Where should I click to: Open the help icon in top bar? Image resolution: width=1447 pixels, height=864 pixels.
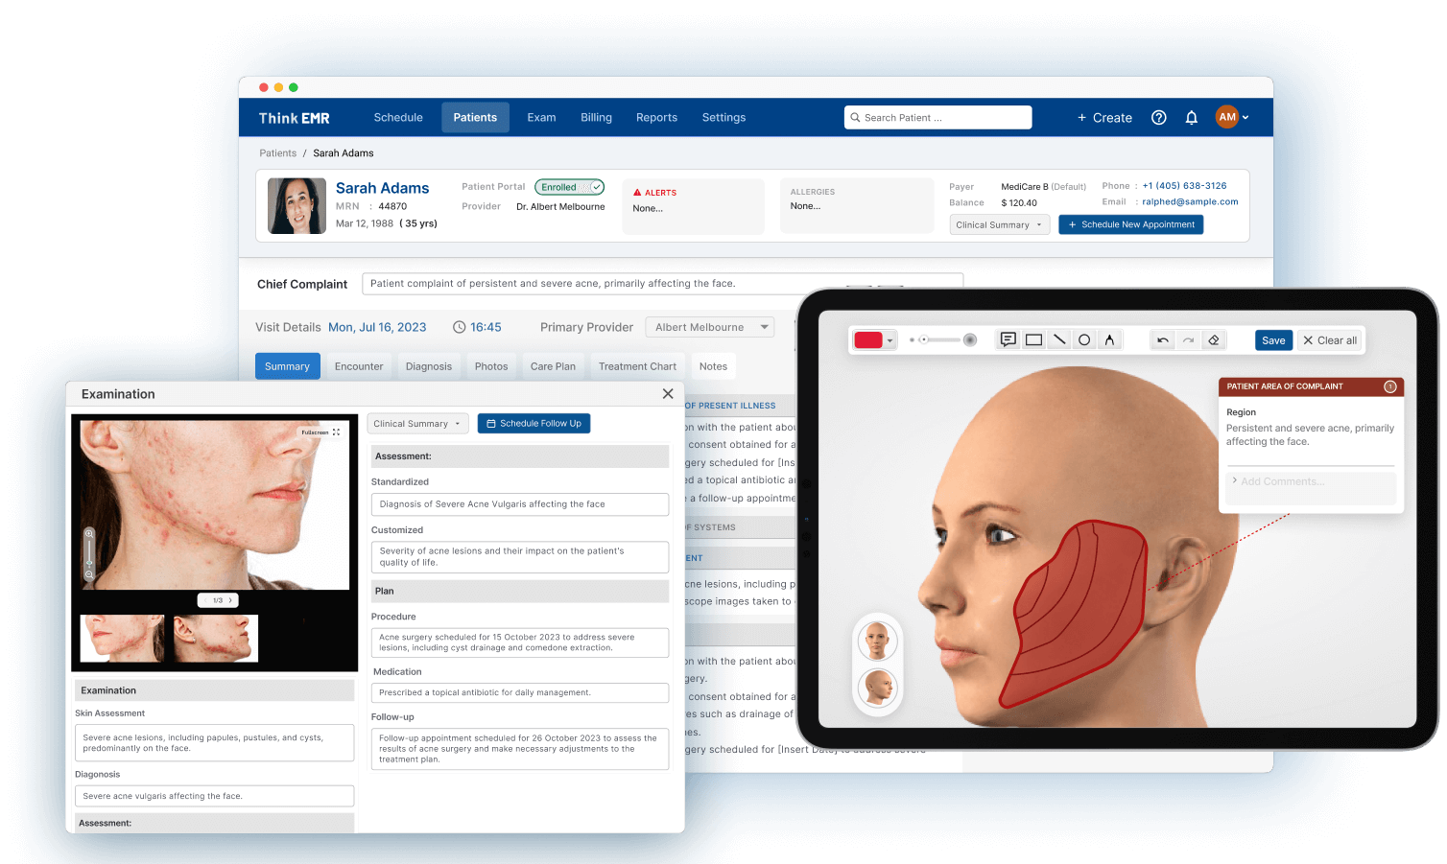[1158, 117]
